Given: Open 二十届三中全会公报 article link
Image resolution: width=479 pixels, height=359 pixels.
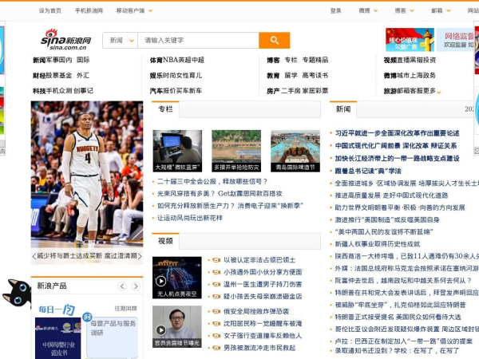Looking at the screenshot, I should [x=212, y=181].
